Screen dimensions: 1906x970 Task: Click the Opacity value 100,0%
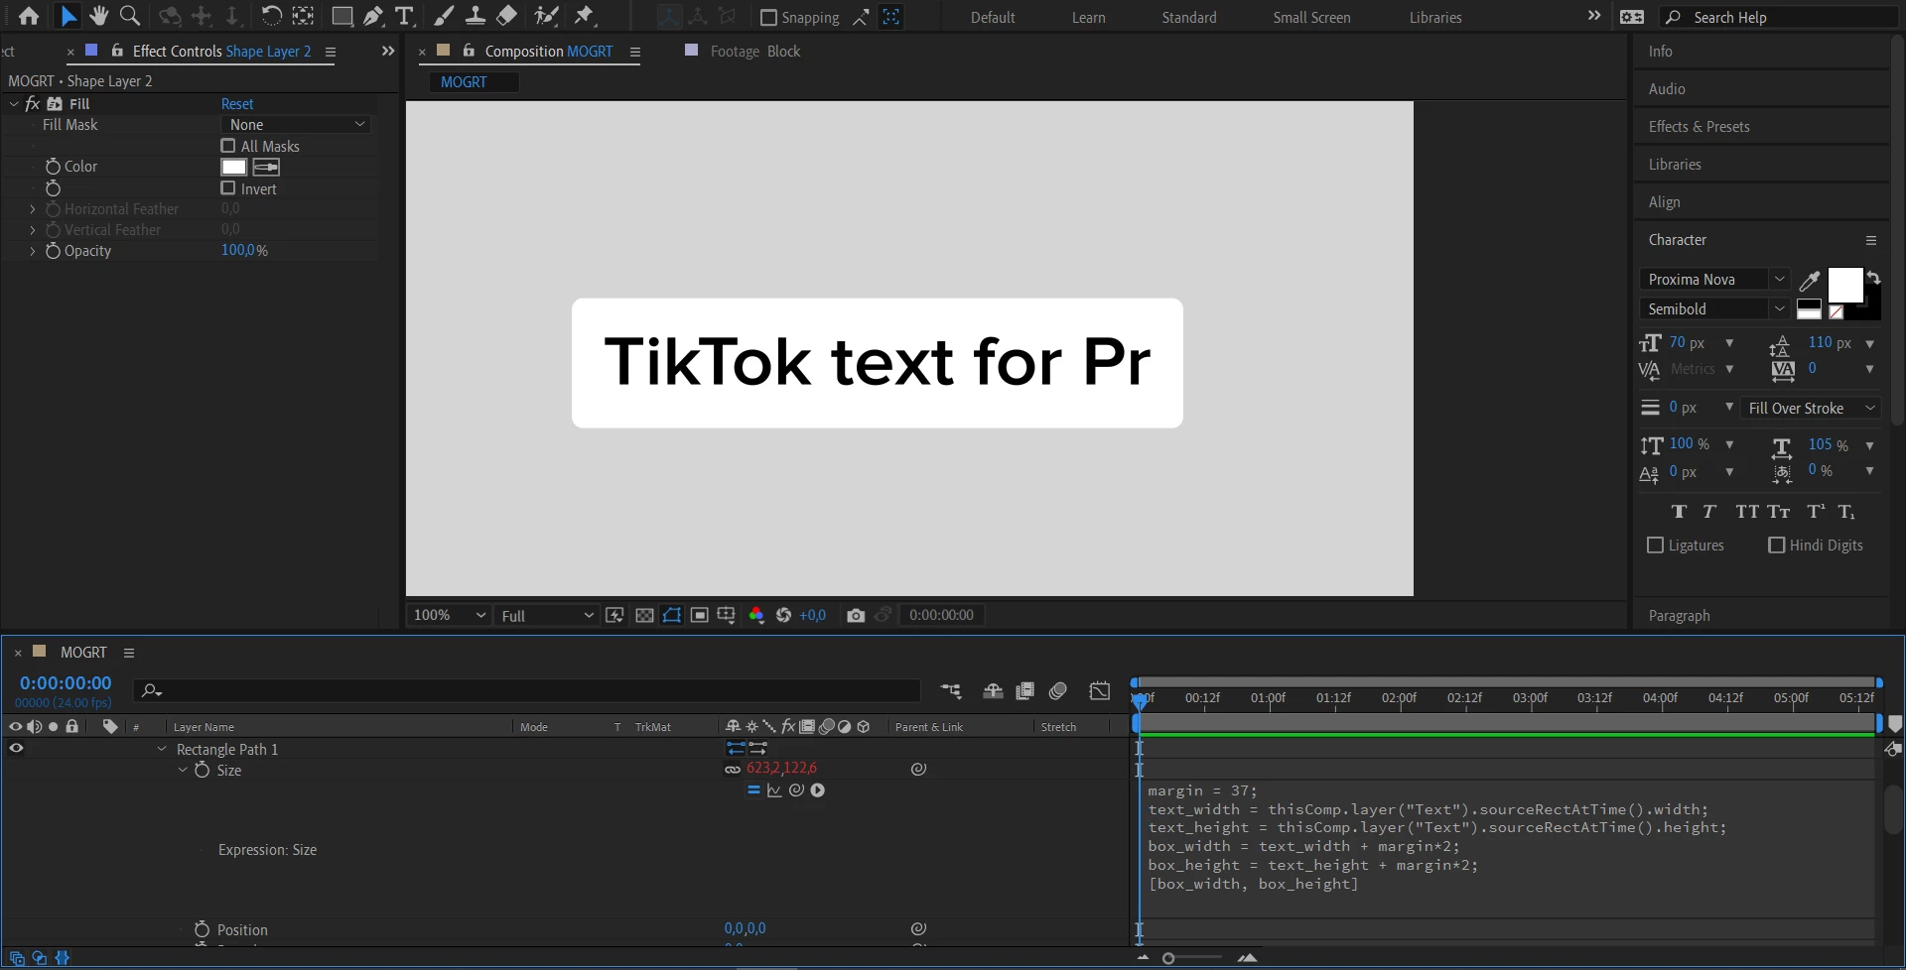pyautogui.click(x=244, y=251)
